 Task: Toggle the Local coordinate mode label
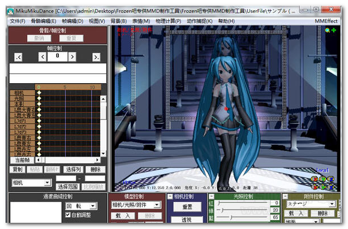pos(323,170)
